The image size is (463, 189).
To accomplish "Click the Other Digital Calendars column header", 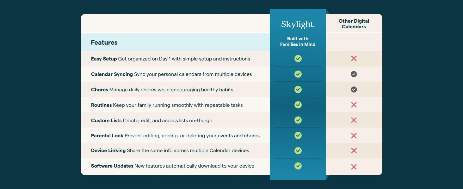I will point(354,24).
